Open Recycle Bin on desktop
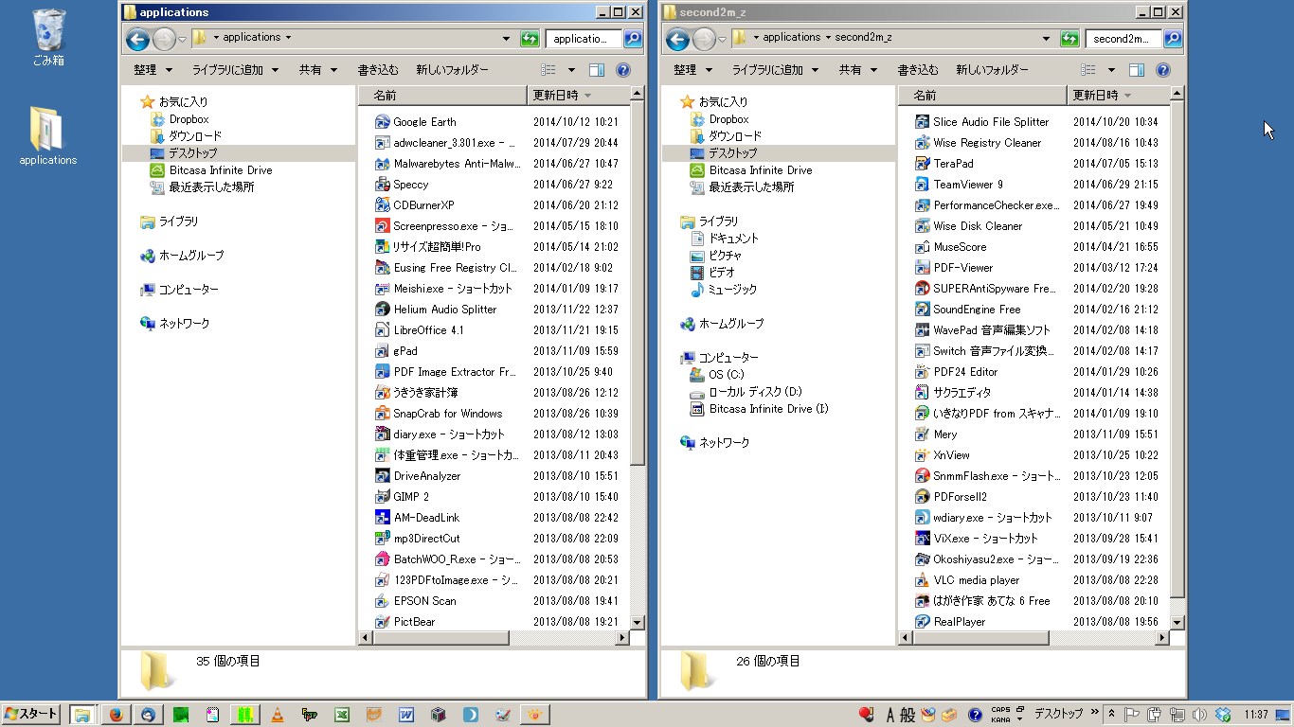1294x727 pixels. coord(48,38)
